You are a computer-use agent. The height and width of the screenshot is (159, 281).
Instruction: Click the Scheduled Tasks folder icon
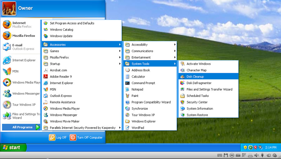[x=182, y=96]
